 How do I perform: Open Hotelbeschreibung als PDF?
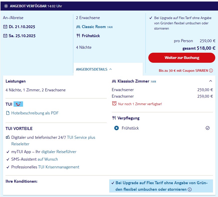coord(35,113)
